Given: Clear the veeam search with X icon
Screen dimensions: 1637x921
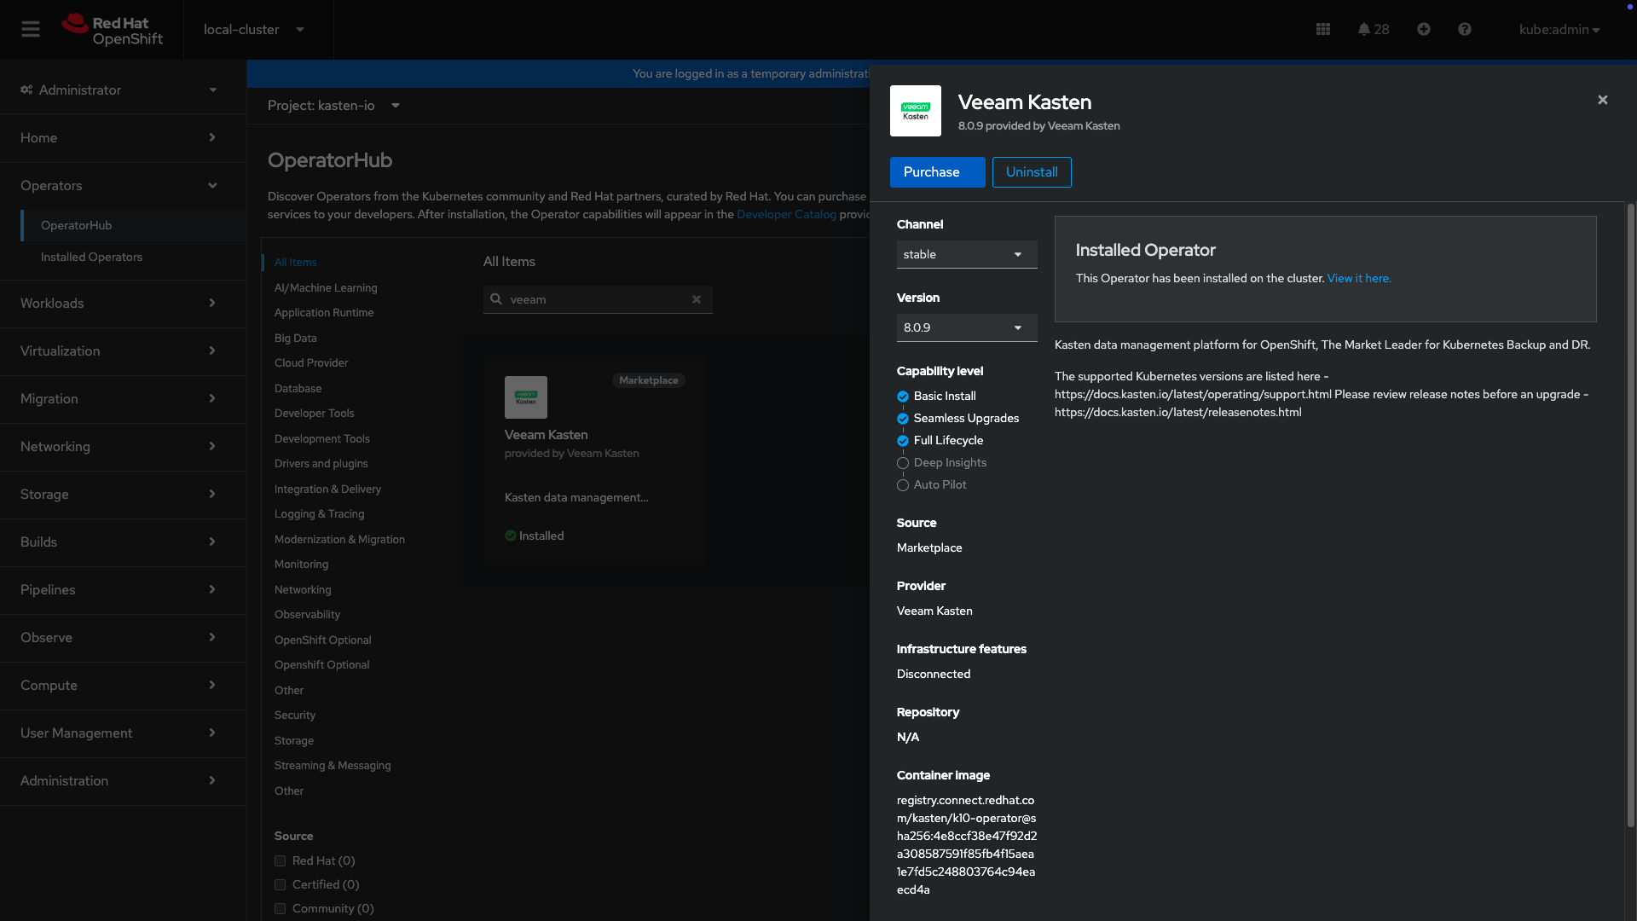Looking at the screenshot, I should [x=697, y=299].
